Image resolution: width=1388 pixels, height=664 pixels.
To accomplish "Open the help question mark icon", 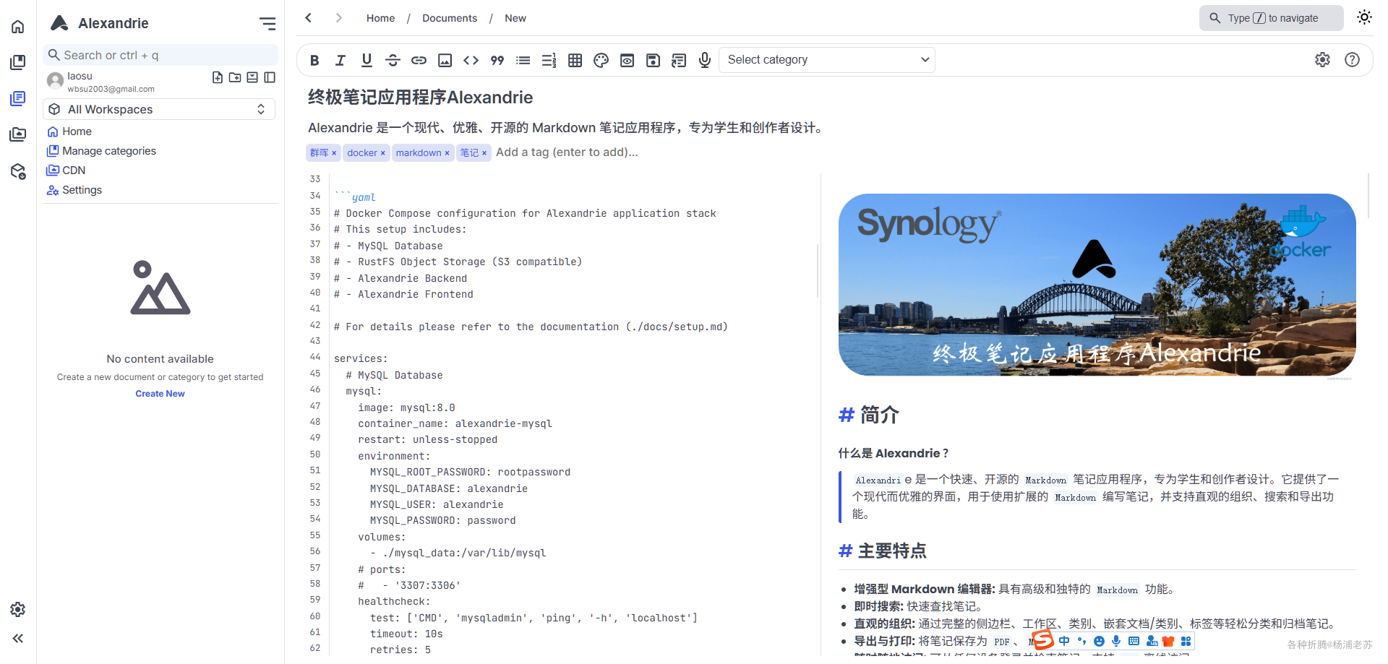I will click(x=1352, y=60).
